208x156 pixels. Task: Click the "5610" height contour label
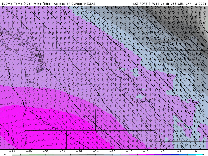tap(171, 76)
